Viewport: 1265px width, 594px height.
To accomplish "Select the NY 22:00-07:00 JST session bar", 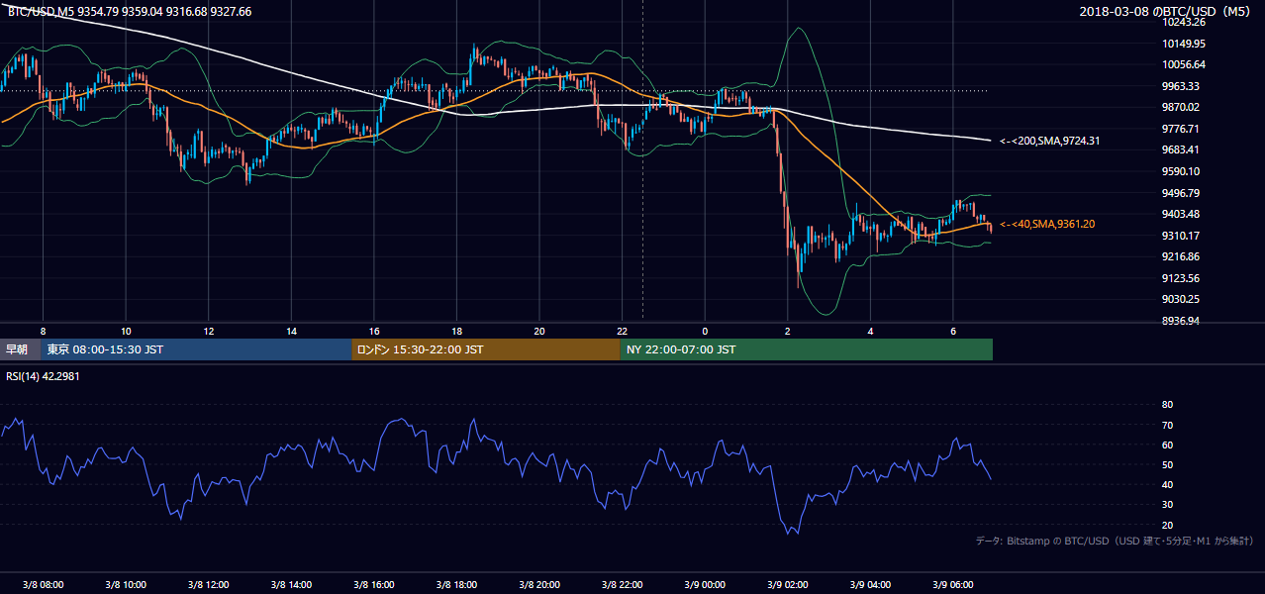I will pos(806,349).
